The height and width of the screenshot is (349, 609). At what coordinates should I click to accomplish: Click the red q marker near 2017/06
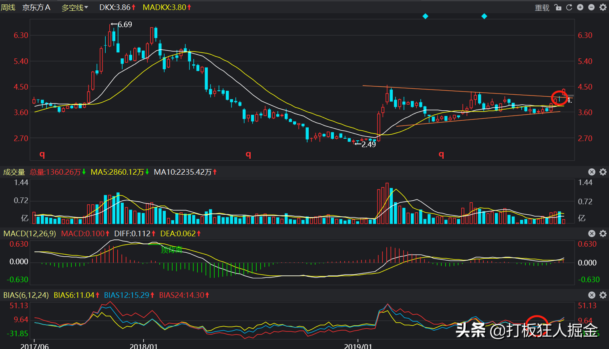(42, 154)
